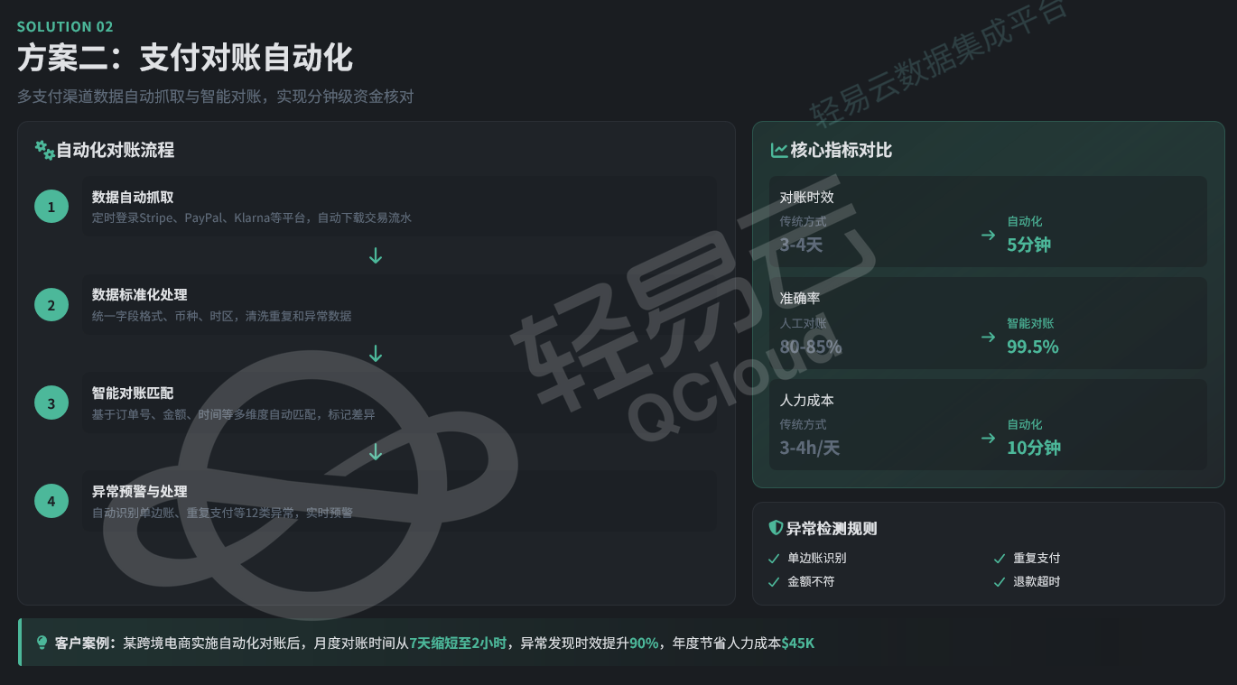Image resolution: width=1237 pixels, height=685 pixels.
Task: Click the step 2 circle badge
Action: [51, 305]
